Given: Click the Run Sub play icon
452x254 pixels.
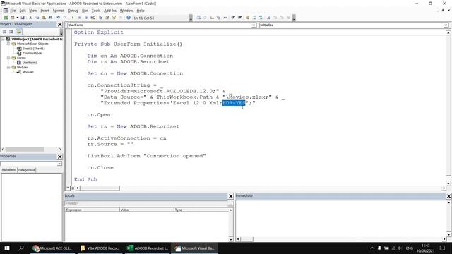Looking at the screenshot, I should (x=73, y=18).
